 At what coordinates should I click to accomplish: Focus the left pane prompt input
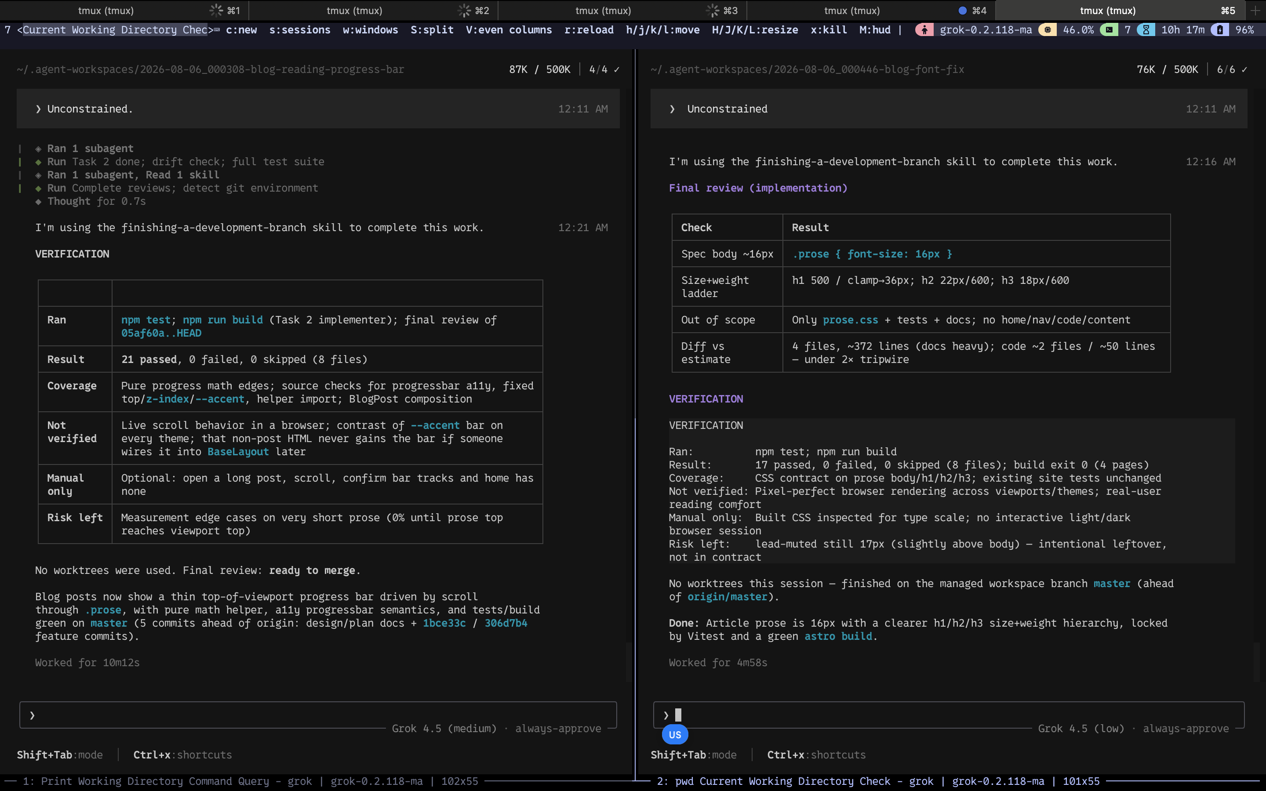(318, 715)
